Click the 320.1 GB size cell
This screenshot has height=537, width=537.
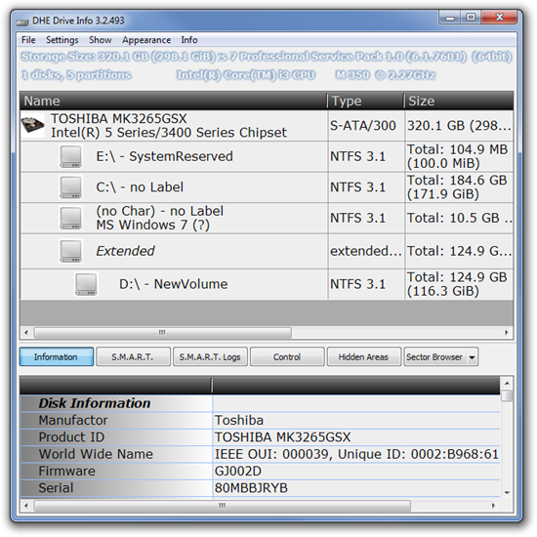459,126
